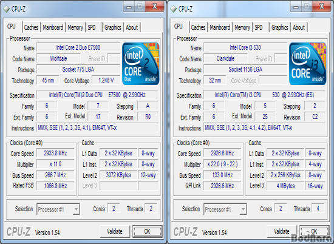Click Validate button in right window
Viewport: 334px width, 244px height.
point(282,231)
